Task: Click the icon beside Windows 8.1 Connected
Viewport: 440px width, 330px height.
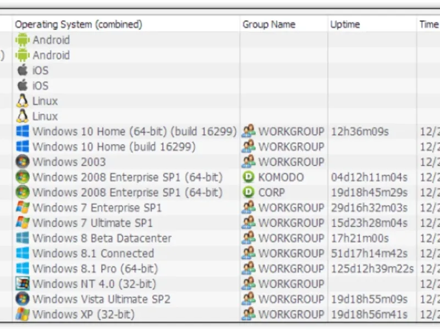Action: 23,253
